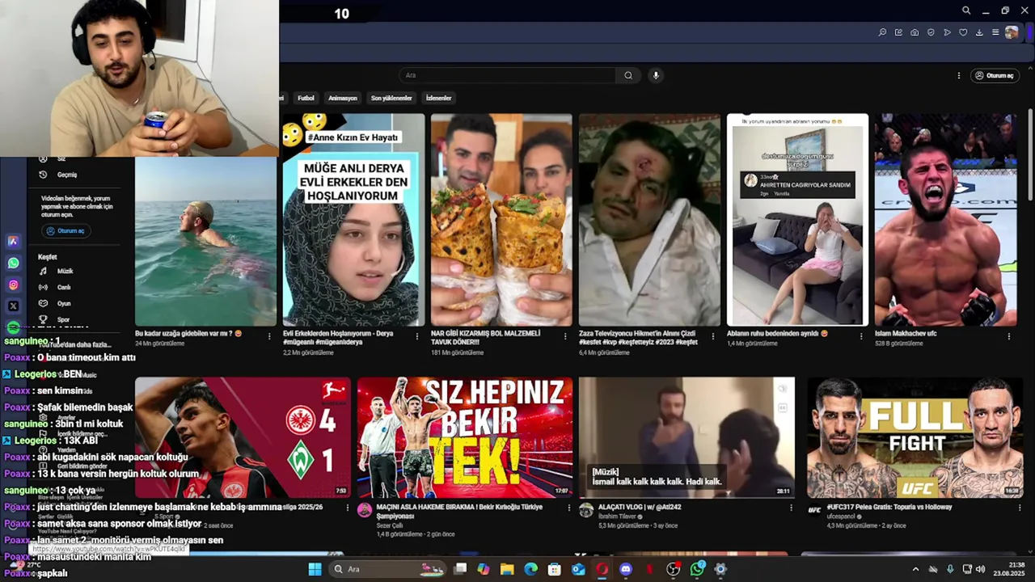The height and width of the screenshot is (582, 1035).
Task: Click the Sezer Çallı channel name
Action: pyautogui.click(x=389, y=525)
